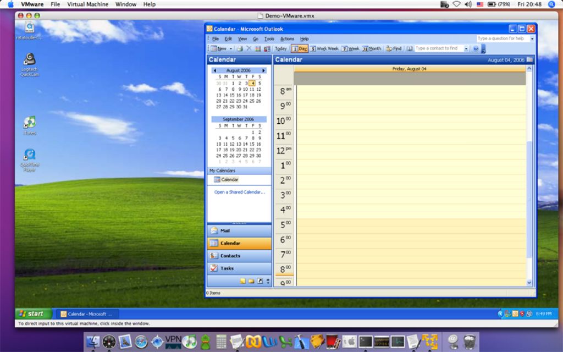563x352 pixels.
Task: Open the Actions menu in Outlook
Action: click(x=287, y=39)
